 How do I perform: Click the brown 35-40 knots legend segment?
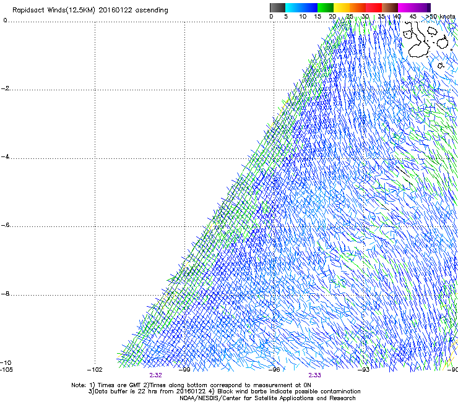[390, 7]
